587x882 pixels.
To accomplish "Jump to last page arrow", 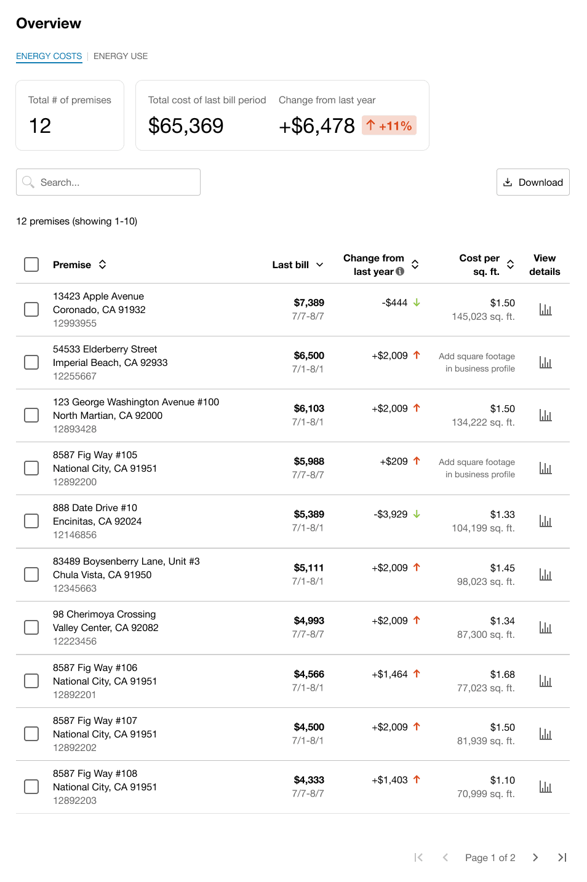I will 562,857.
